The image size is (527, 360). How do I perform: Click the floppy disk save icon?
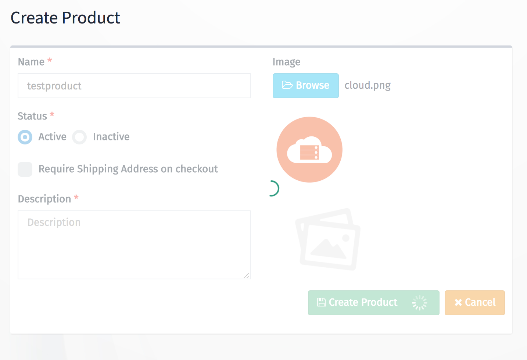click(x=322, y=302)
